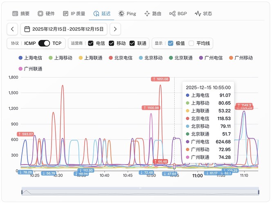Screen dimensions: 272x204
Task: Toggle the 广州联通 legend series
Action: click(x=30, y=69)
